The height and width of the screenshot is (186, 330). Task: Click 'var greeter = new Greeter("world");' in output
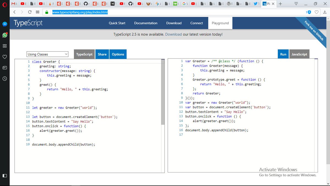pyautogui.click(x=218, y=103)
